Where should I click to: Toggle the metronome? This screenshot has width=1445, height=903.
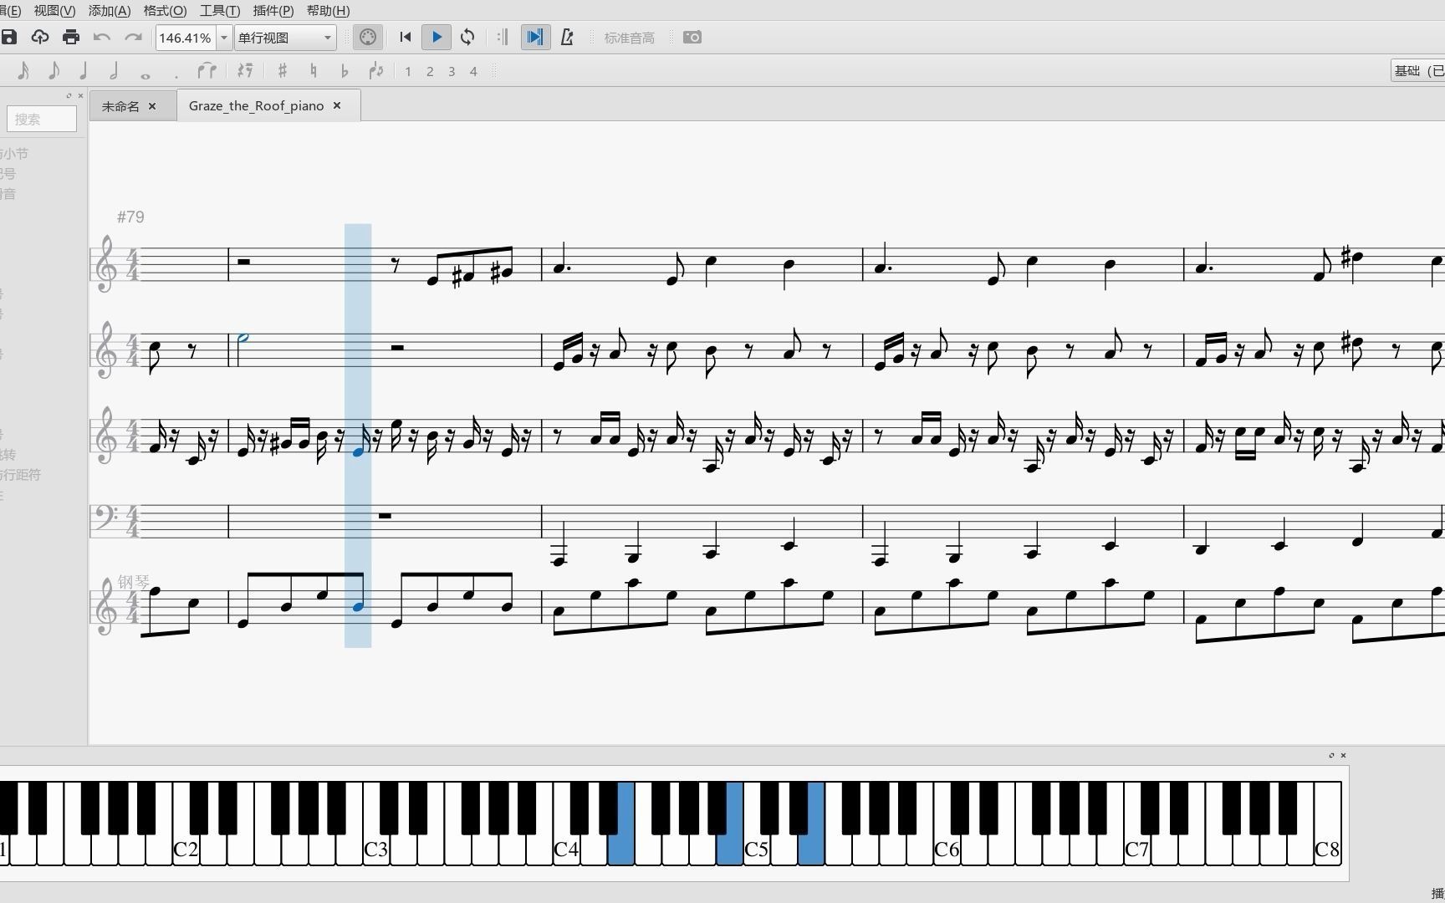click(567, 38)
